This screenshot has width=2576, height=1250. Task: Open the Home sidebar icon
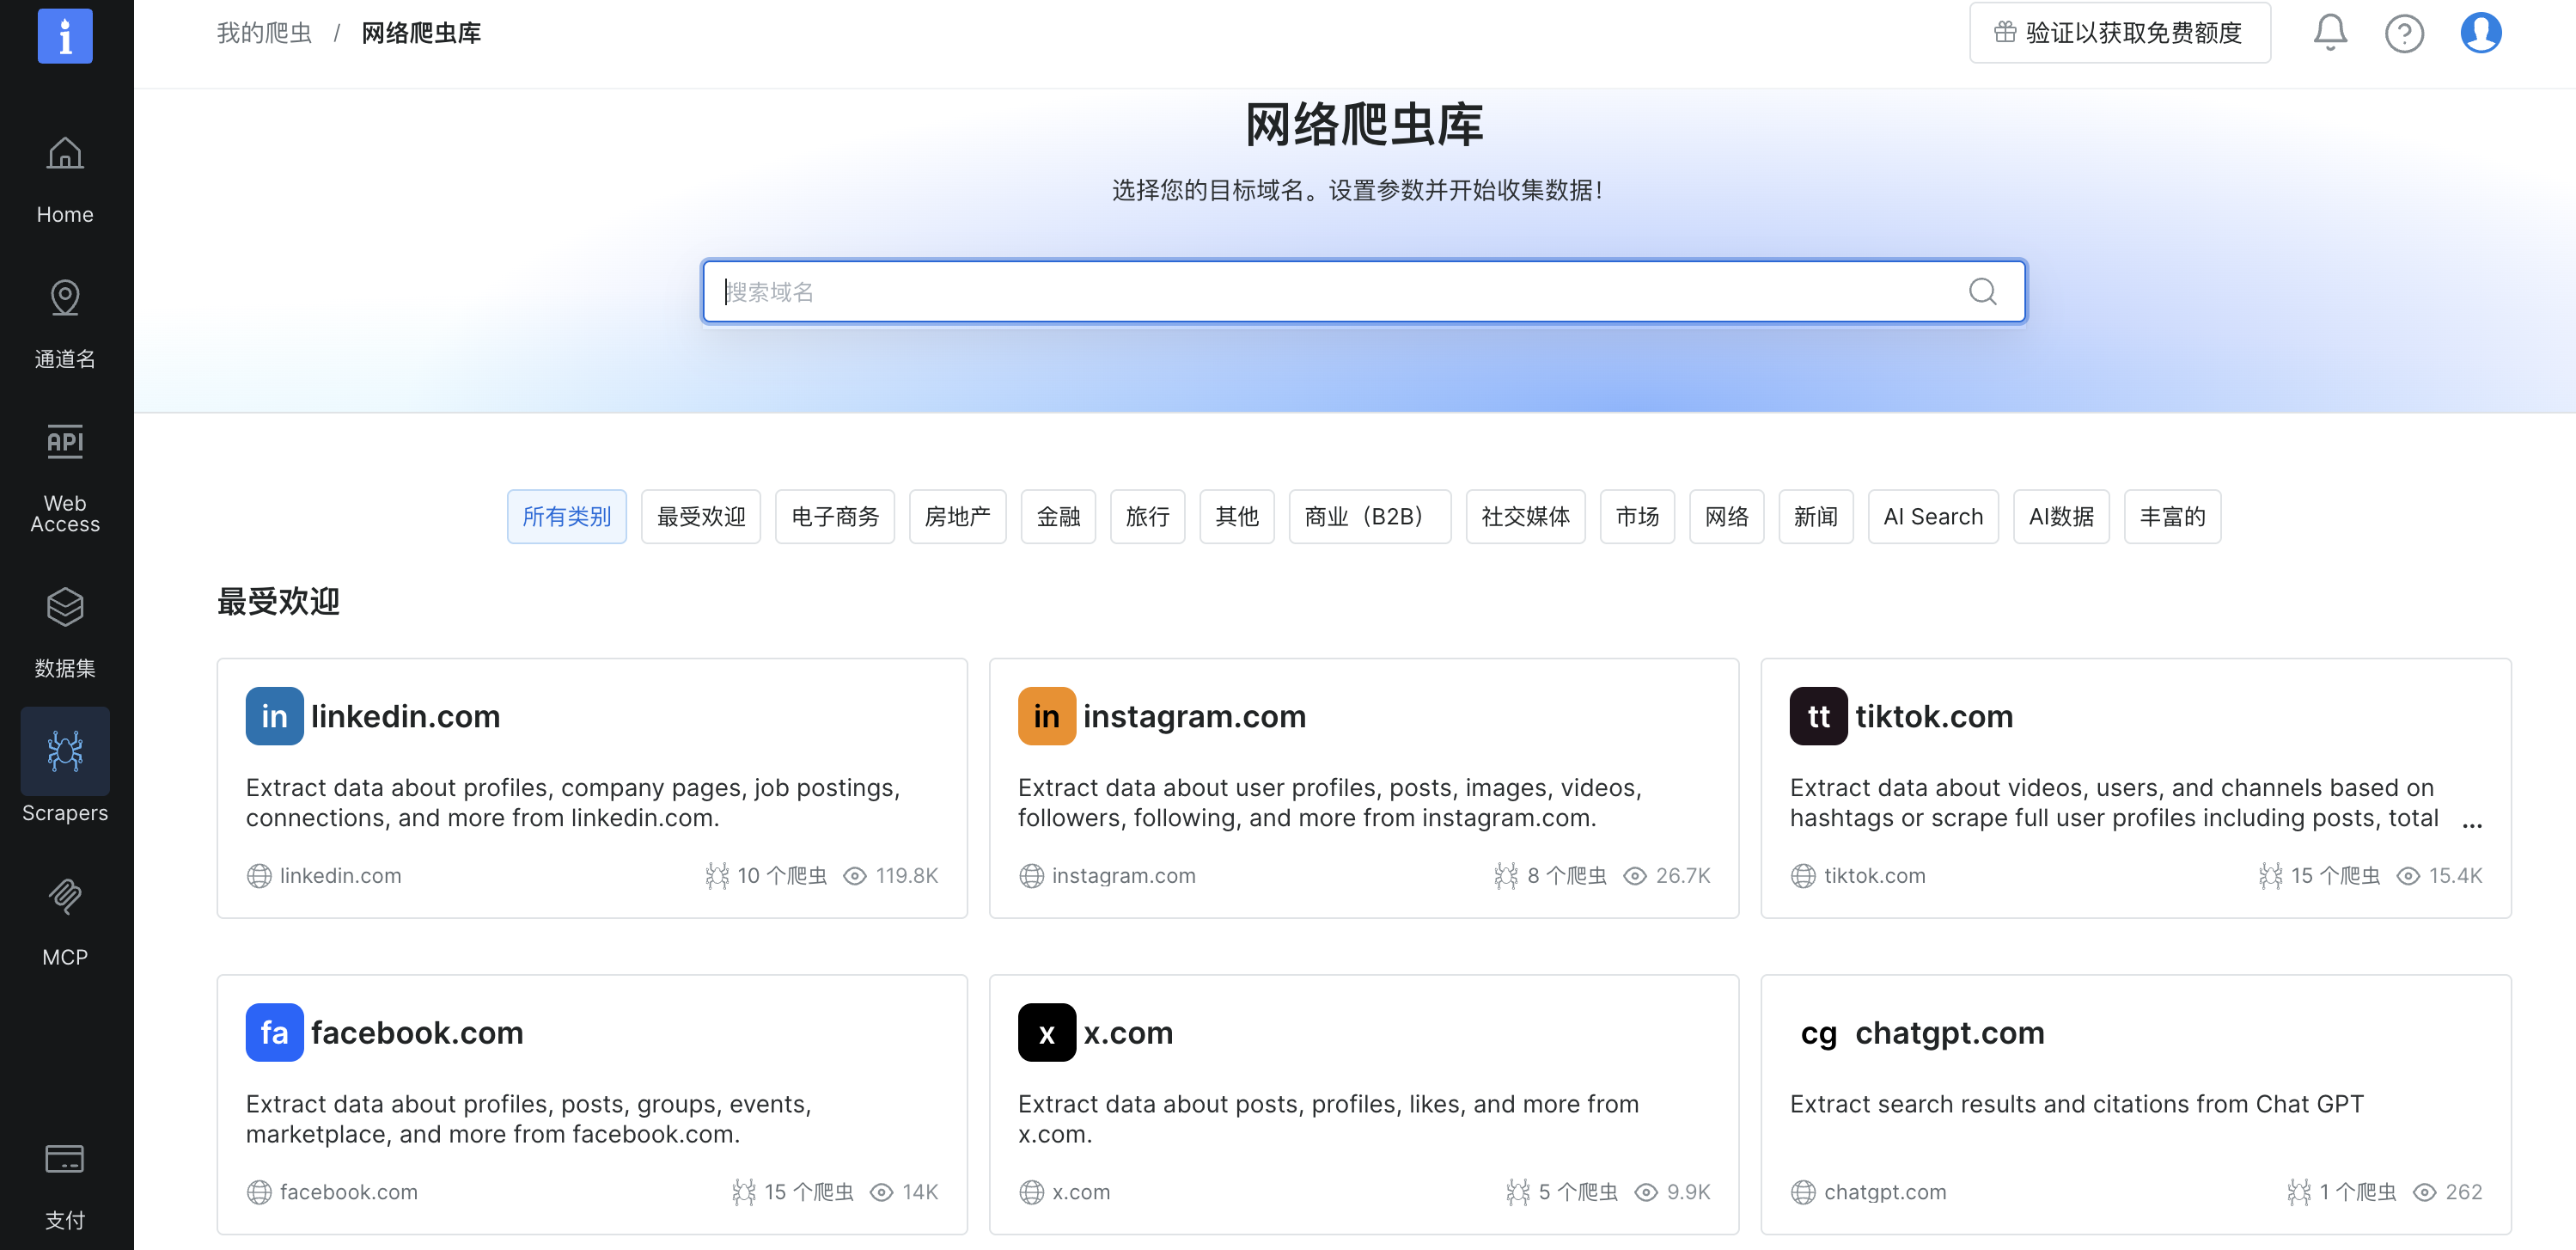65,155
